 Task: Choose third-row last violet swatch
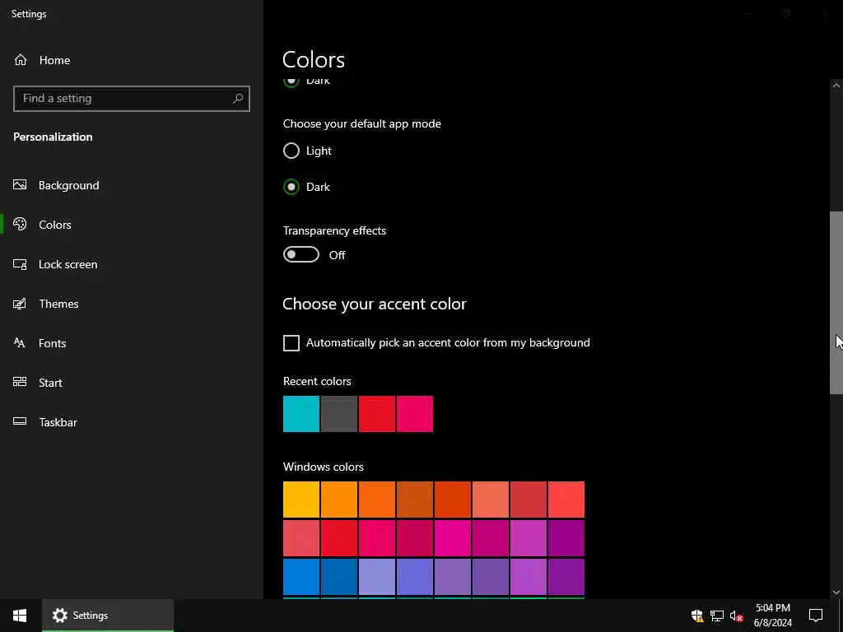tap(566, 577)
